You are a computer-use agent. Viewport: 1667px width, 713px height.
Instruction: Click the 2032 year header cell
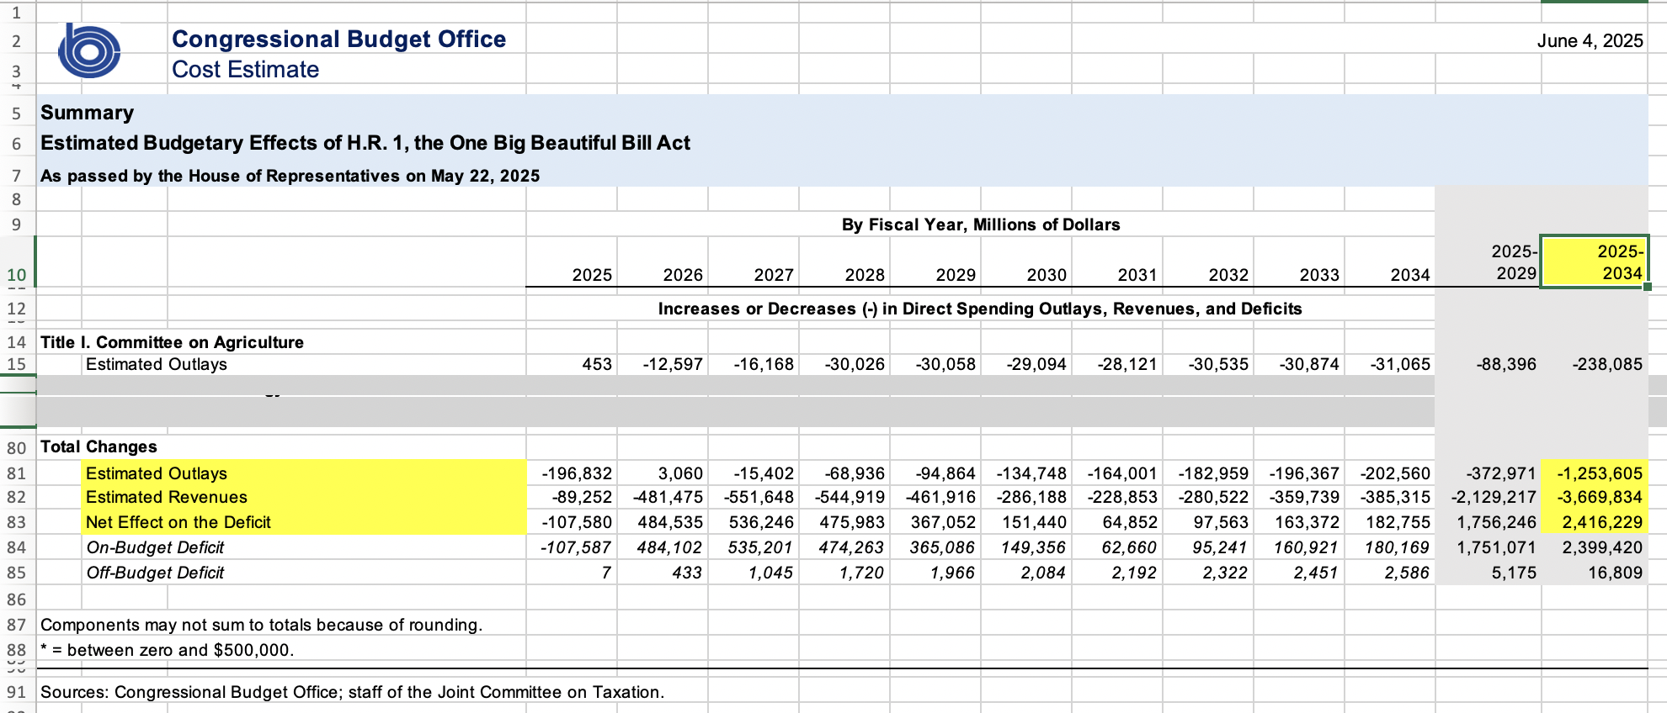click(x=1208, y=262)
